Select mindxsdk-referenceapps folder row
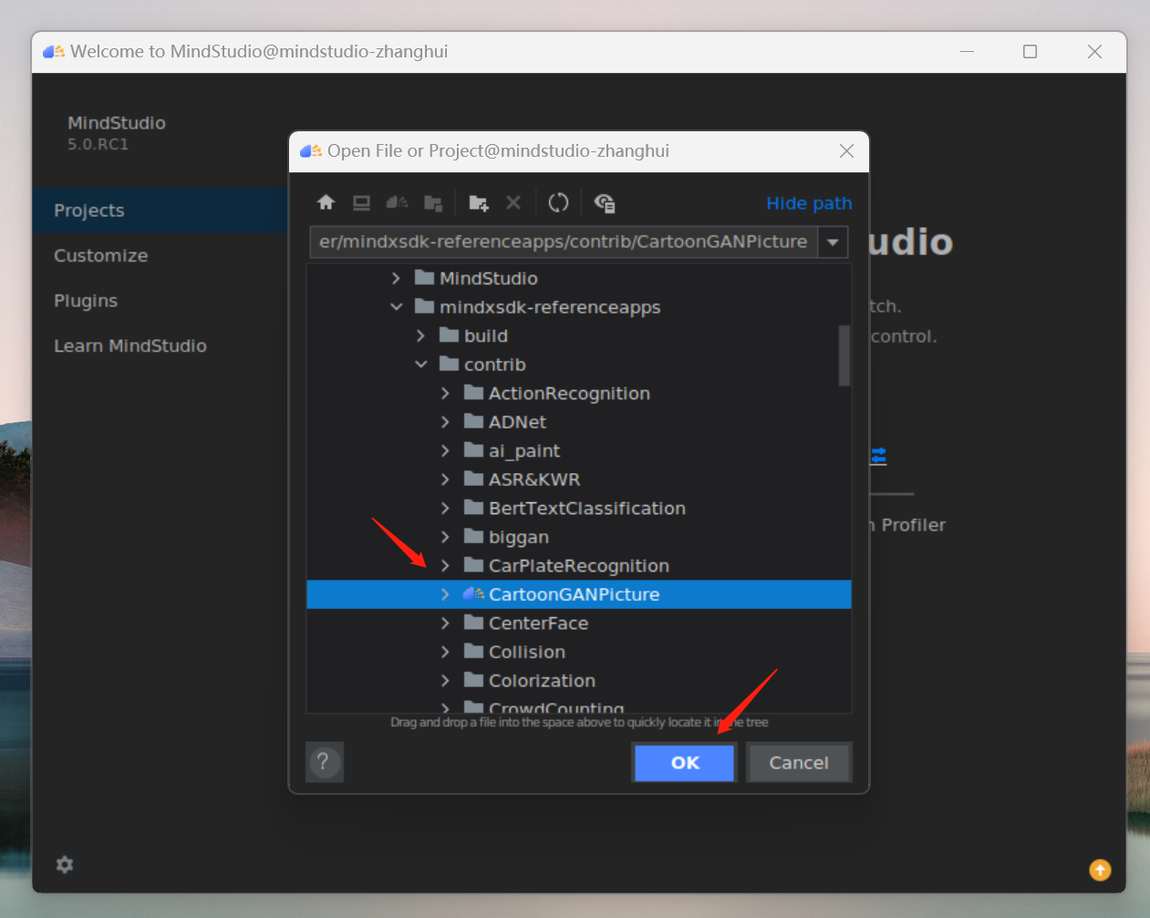The height and width of the screenshot is (918, 1150). click(579, 307)
